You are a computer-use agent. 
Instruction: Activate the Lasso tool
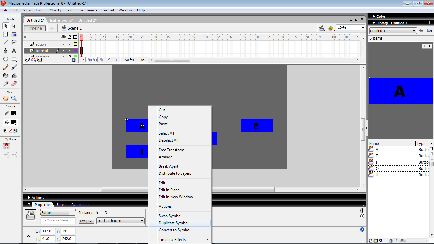(14, 42)
